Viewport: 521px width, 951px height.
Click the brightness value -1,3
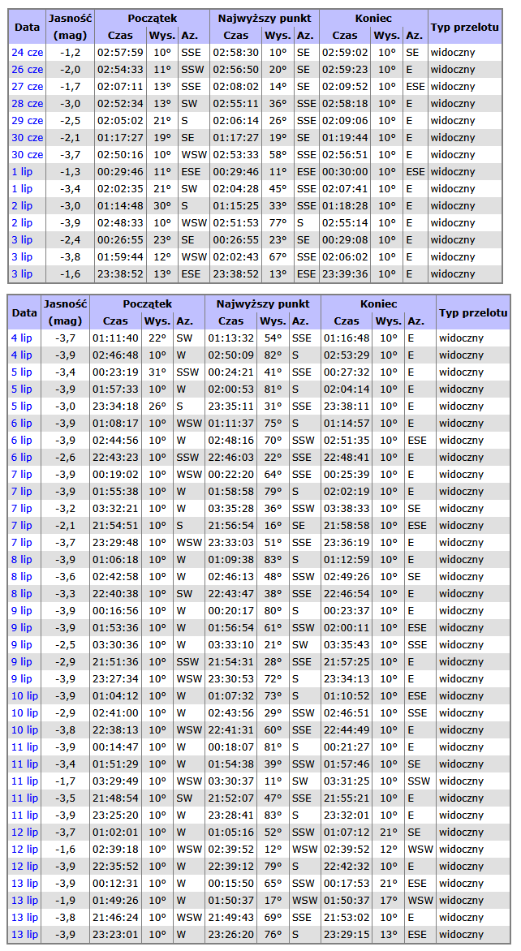(71, 172)
